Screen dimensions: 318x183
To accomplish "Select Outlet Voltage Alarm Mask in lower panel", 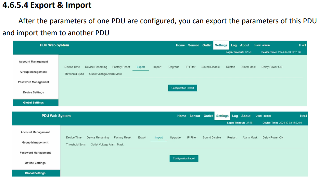I will (107, 145).
